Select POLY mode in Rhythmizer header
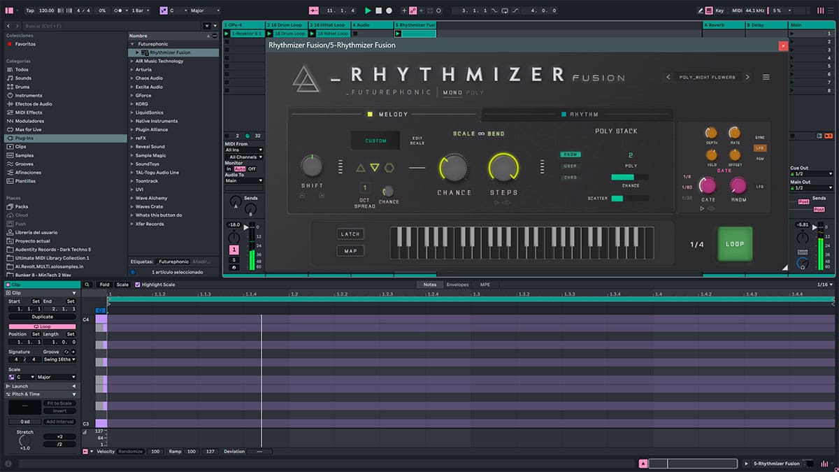 (475, 92)
